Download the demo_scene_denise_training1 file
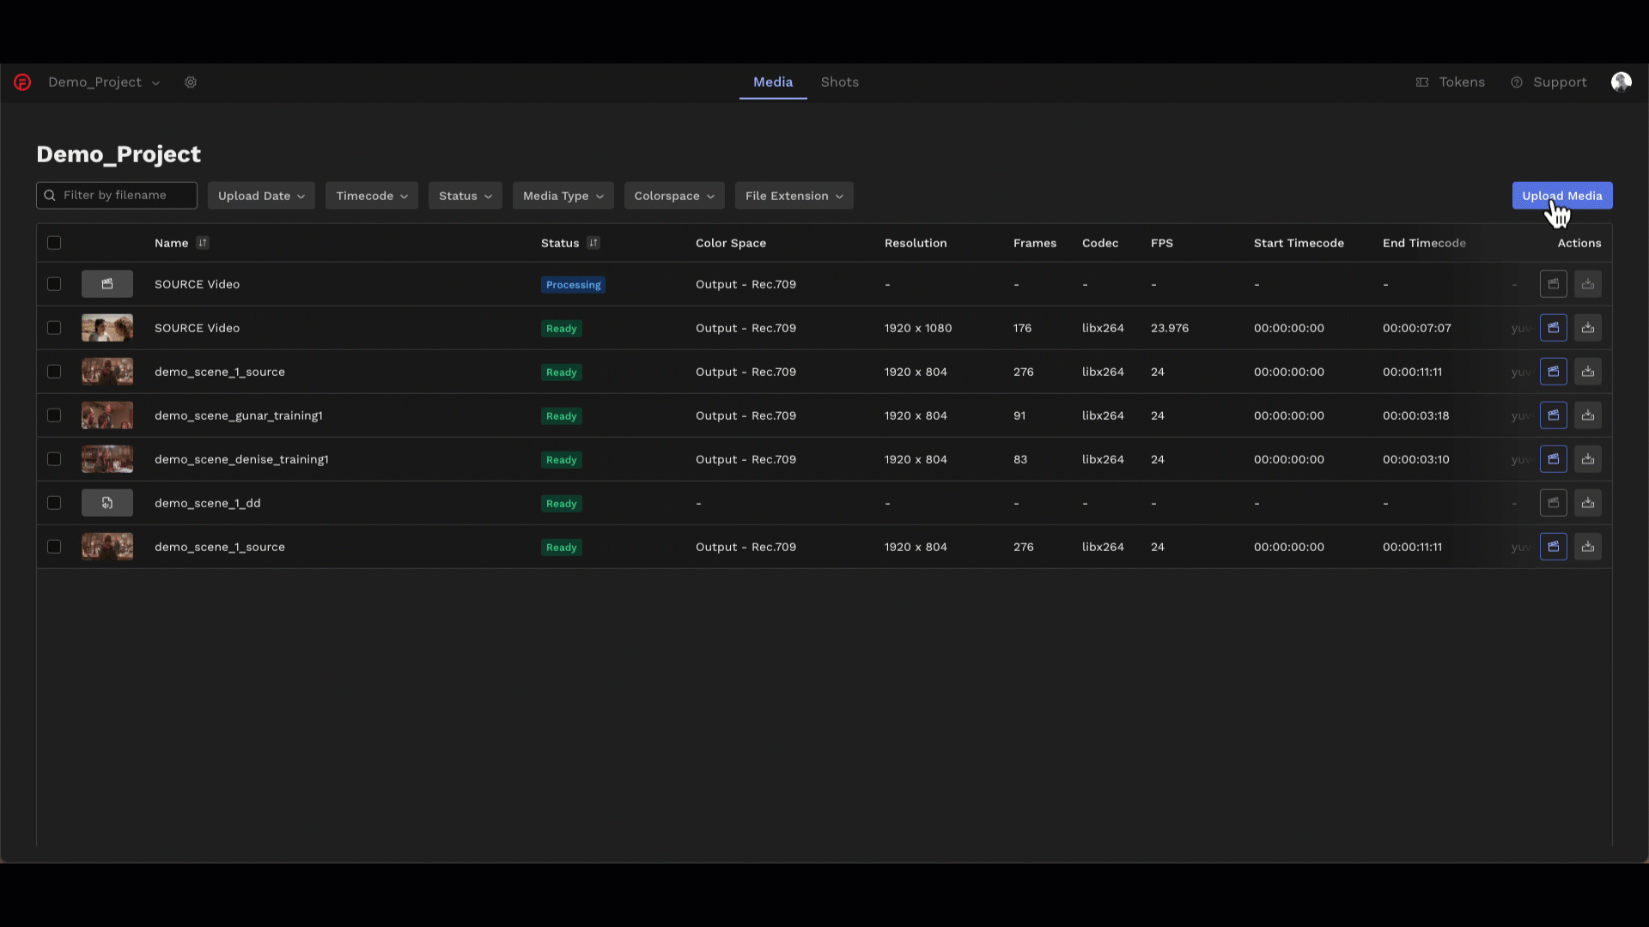The image size is (1649, 927). coord(1587,459)
